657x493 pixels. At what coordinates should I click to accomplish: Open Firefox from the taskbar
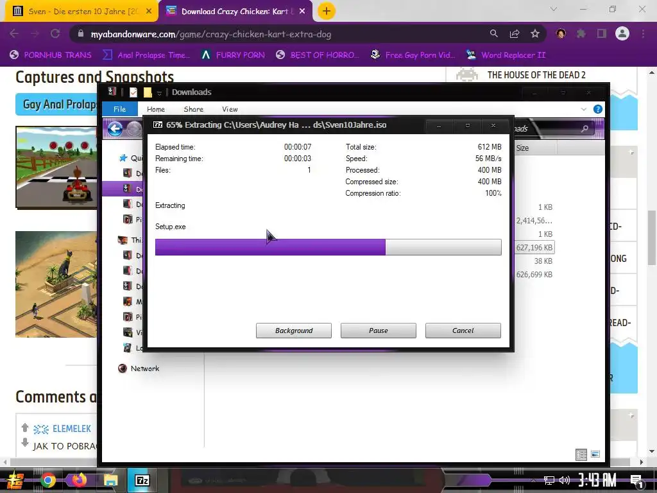(79, 480)
